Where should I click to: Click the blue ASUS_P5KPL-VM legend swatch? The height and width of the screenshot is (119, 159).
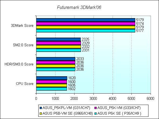41,108
